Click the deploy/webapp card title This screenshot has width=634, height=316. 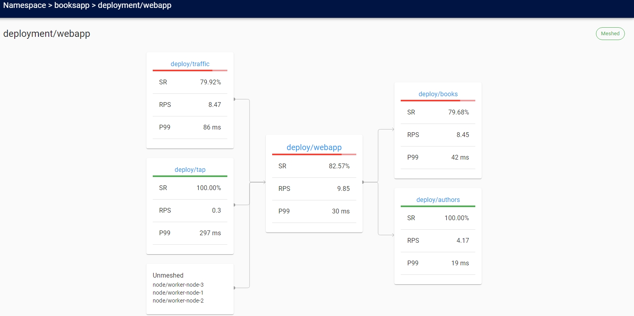[314, 147]
